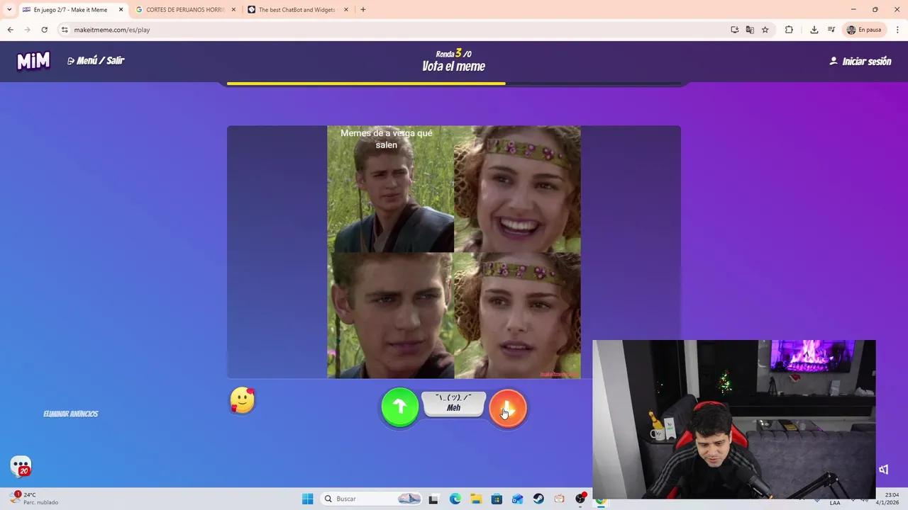Go forward in browser

pos(27,30)
